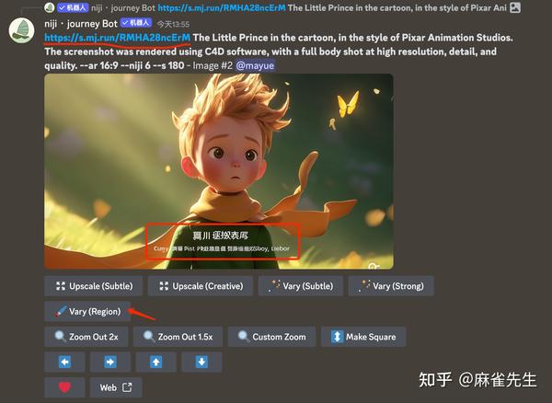The image size is (552, 403).
Task: Open Vary (Region) editor
Action: pos(87,312)
